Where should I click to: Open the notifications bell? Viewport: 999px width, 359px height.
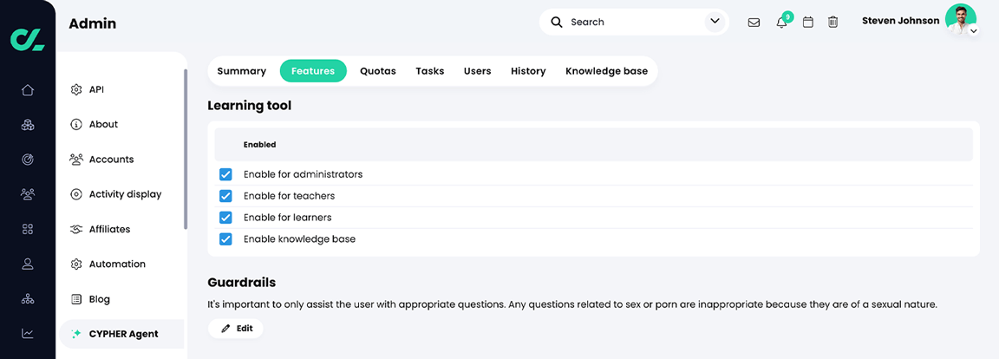pos(781,23)
